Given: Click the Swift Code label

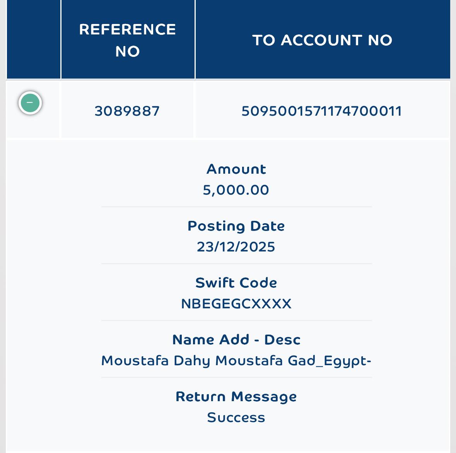Looking at the screenshot, I should pos(236,282).
